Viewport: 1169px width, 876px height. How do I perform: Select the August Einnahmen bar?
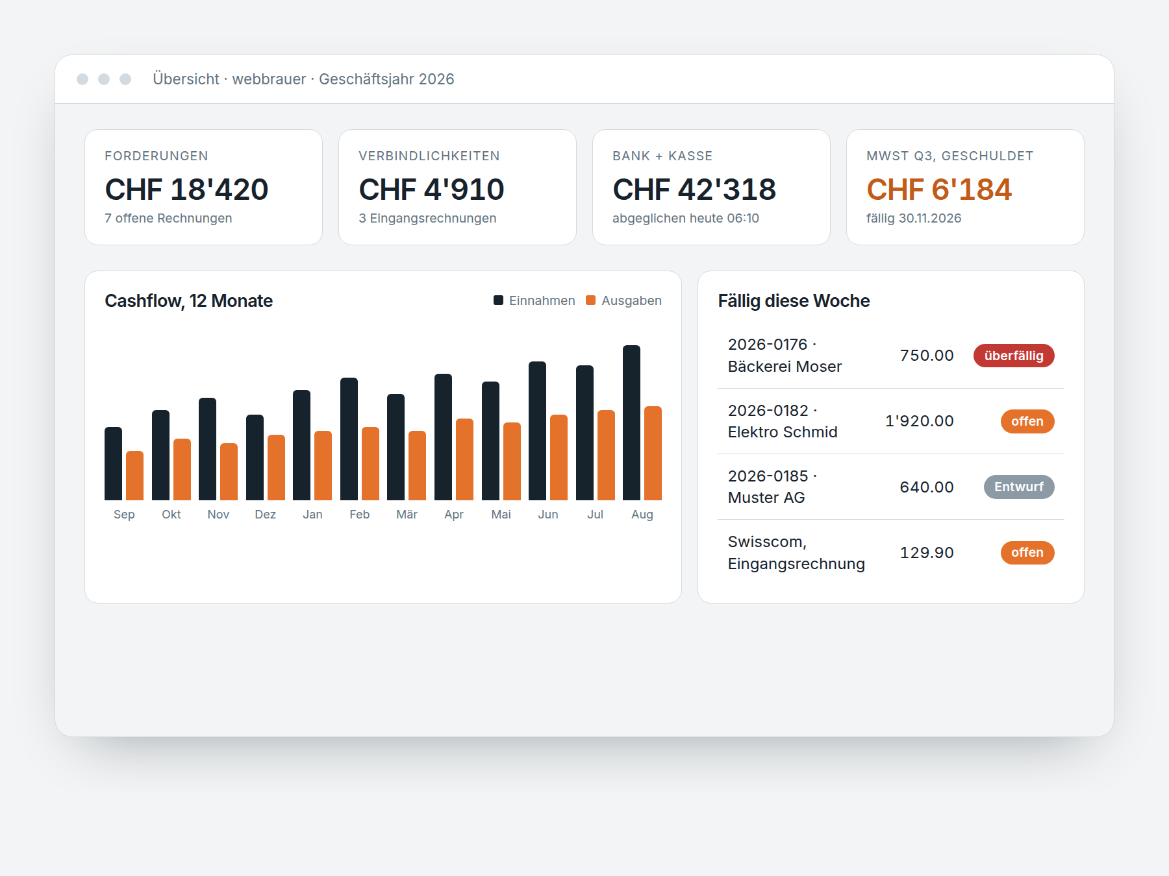631,422
